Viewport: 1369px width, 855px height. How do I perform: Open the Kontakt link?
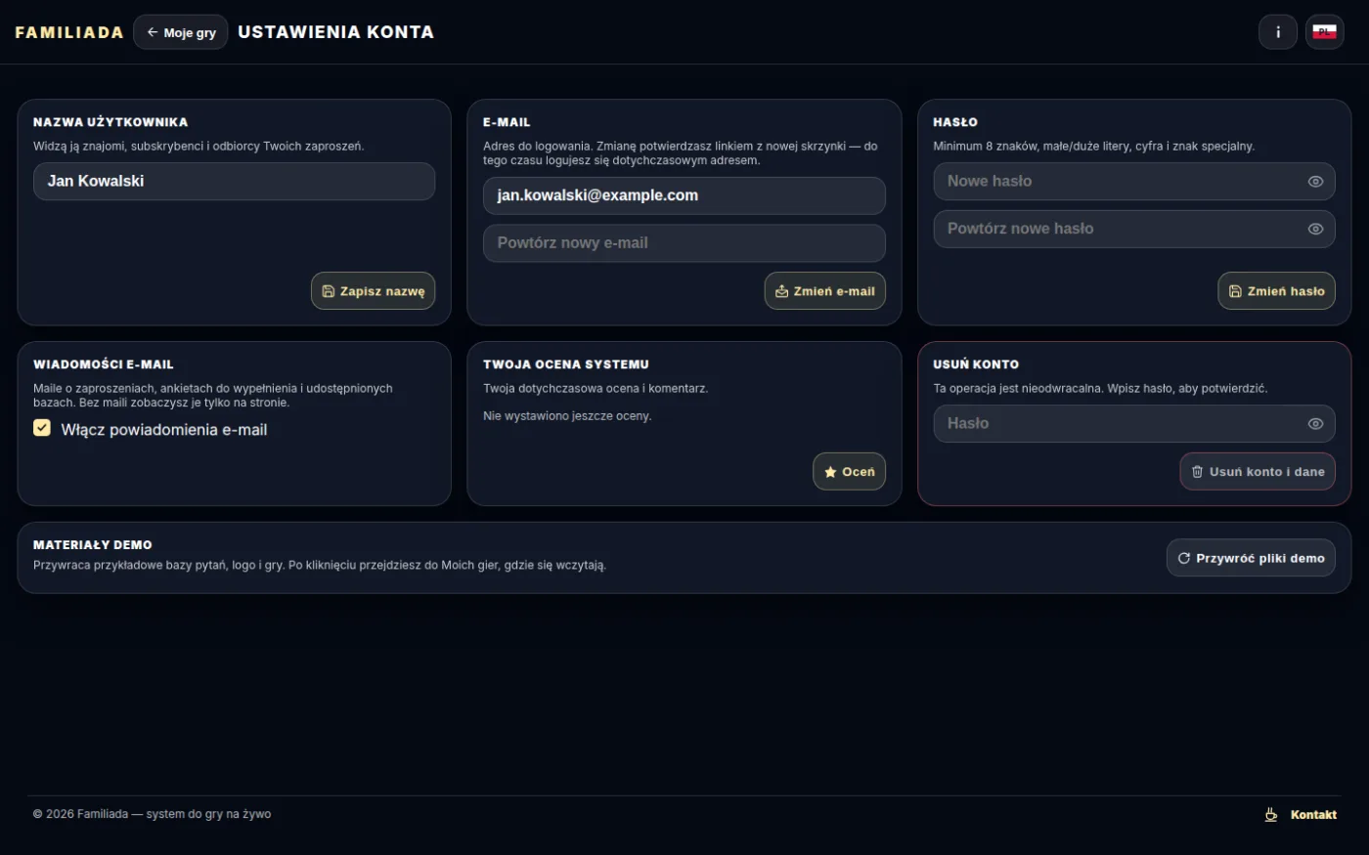(1313, 815)
